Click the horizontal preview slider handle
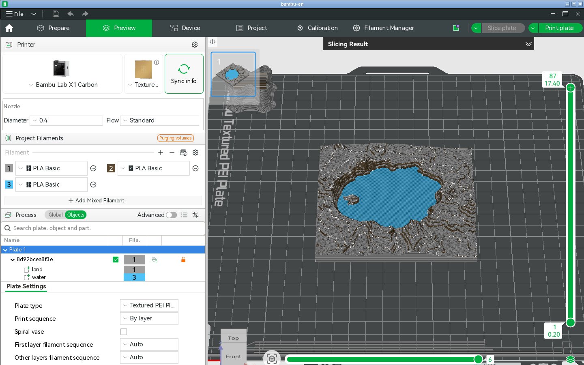This screenshot has height=365, width=584. pyautogui.click(x=478, y=359)
